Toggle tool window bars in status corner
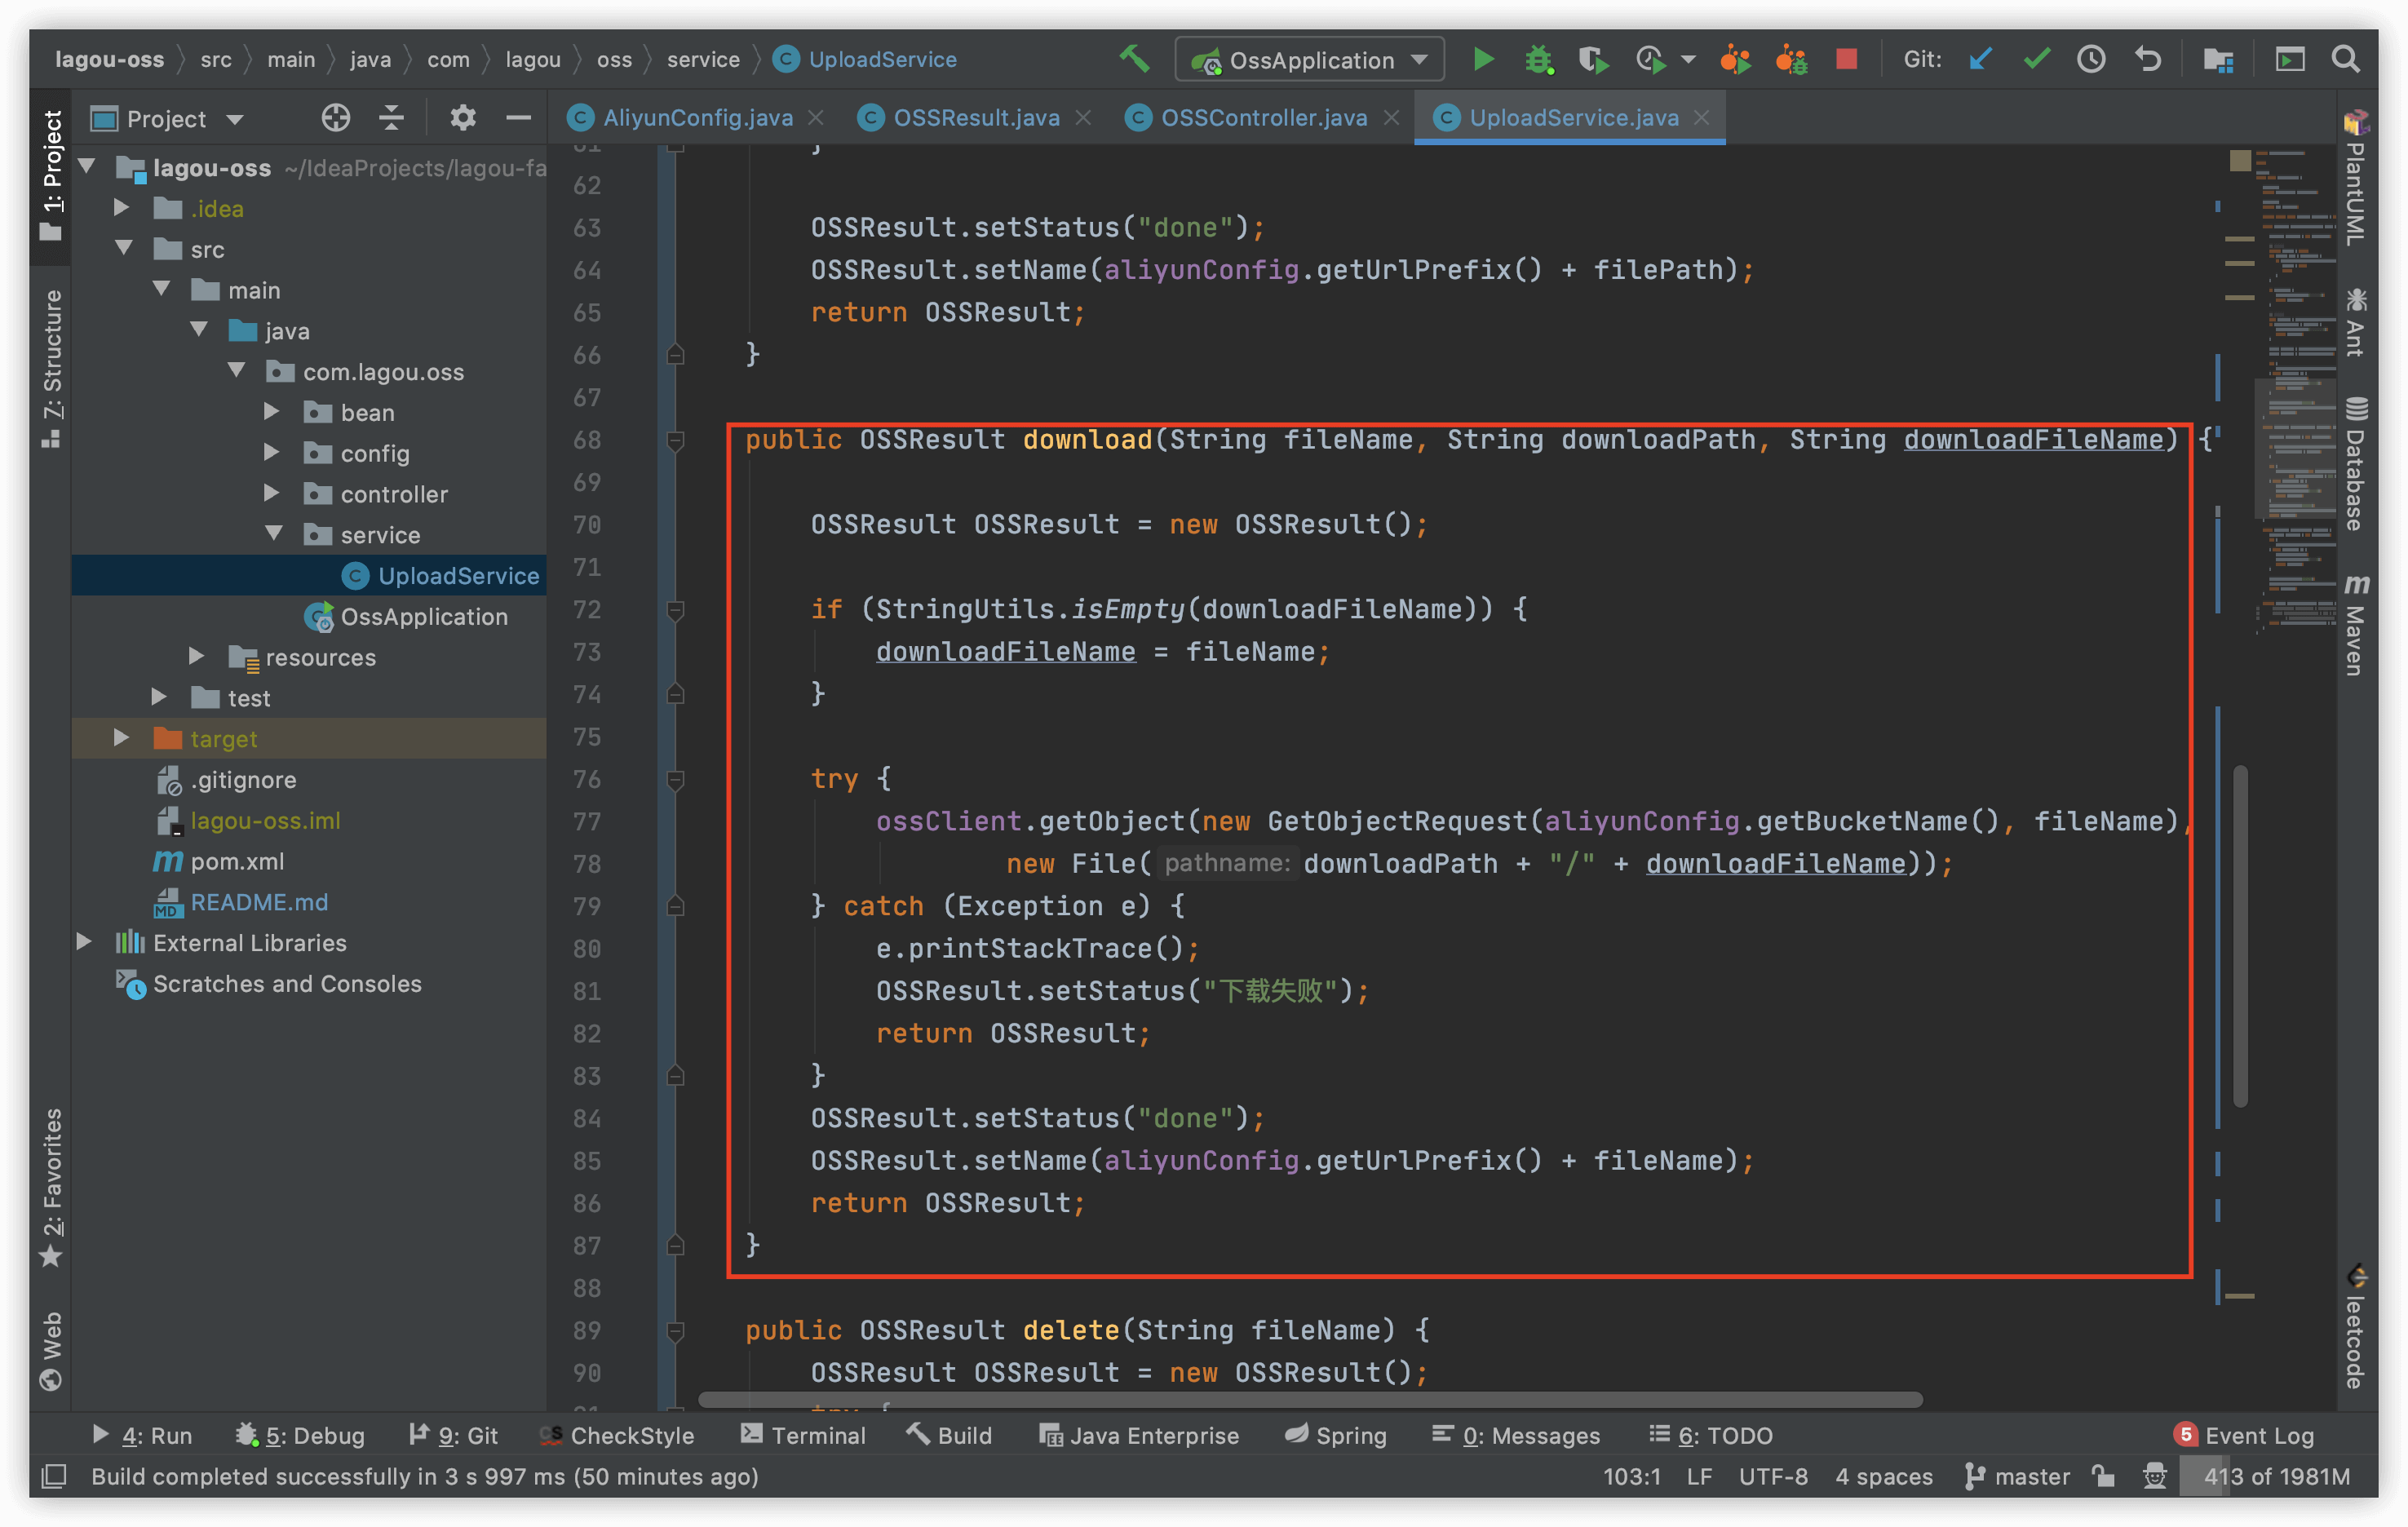This screenshot has width=2408, height=1527. [x=54, y=1476]
